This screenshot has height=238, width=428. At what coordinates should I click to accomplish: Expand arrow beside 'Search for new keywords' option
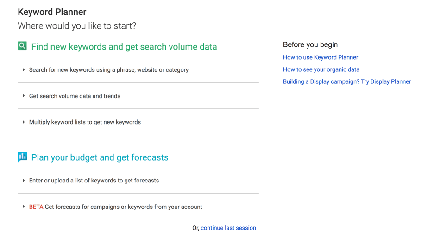pyautogui.click(x=24, y=70)
